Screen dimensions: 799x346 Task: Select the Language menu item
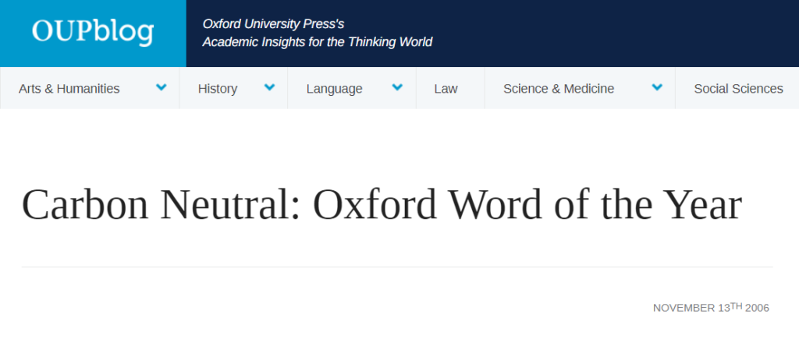tap(334, 88)
